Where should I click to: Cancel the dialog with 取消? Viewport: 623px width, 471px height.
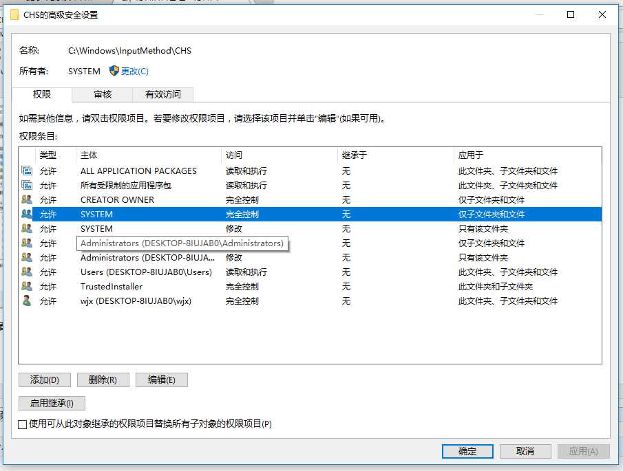(525, 451)
